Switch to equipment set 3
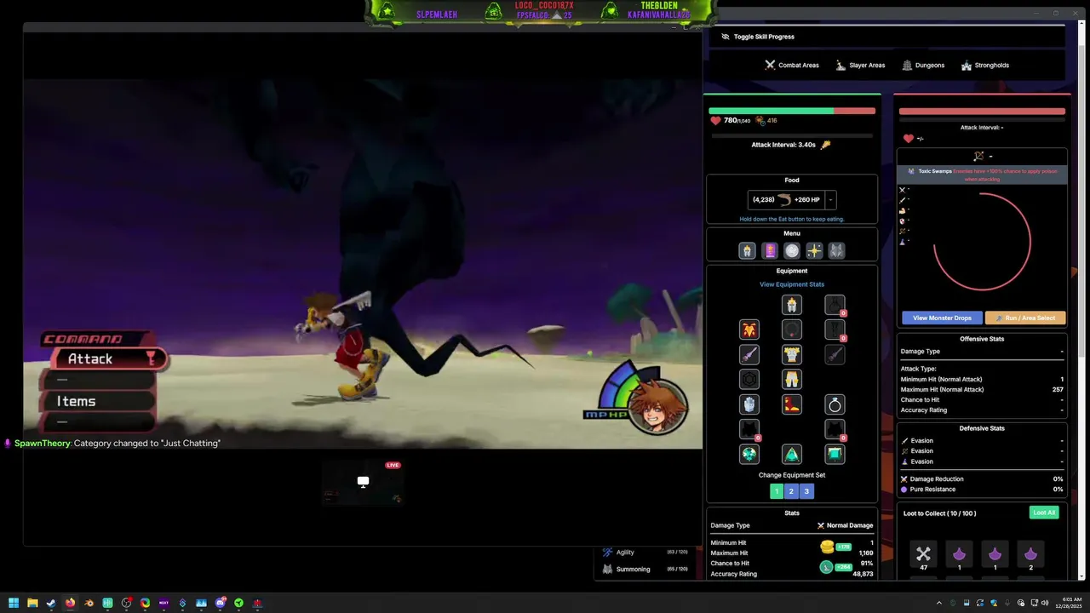1090x613 pixels. (806, 491)
